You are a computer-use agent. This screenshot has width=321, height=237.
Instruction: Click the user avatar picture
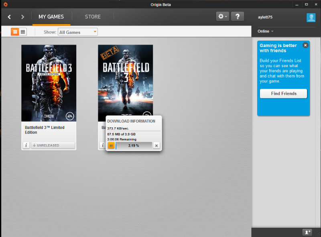[x=311, y=17]
